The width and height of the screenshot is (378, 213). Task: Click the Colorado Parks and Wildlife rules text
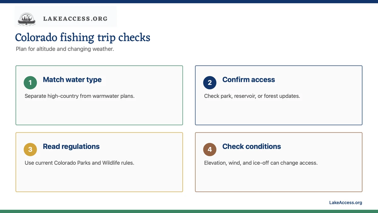[x=79, y=163]
